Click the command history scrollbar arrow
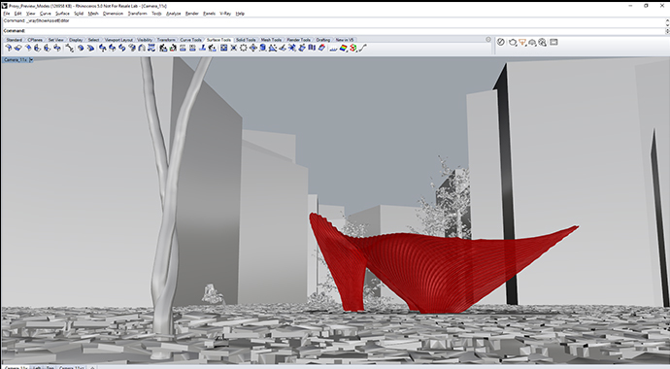The image size is (670, 369). click(x=667, y=20)
